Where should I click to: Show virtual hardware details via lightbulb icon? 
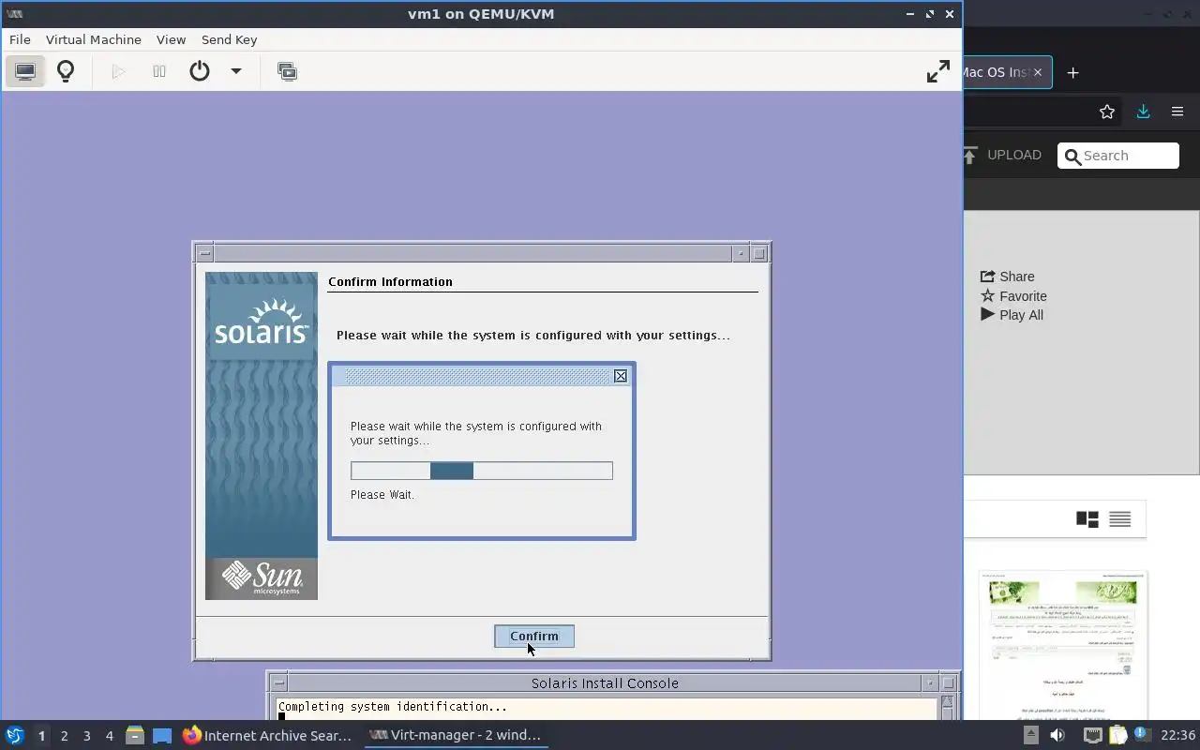point(66,71)
